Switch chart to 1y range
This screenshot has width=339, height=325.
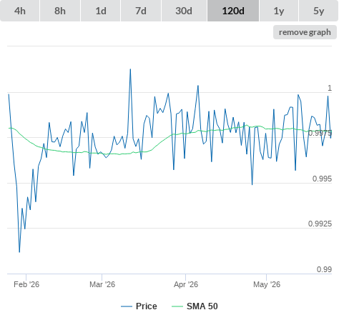tap(279, 11)
